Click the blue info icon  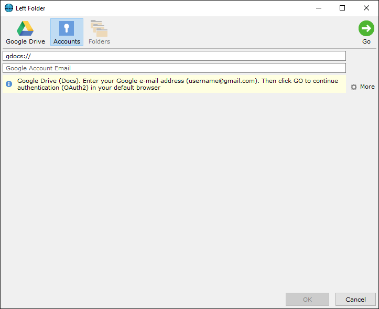pyautogui.click(x=9, y=84)
